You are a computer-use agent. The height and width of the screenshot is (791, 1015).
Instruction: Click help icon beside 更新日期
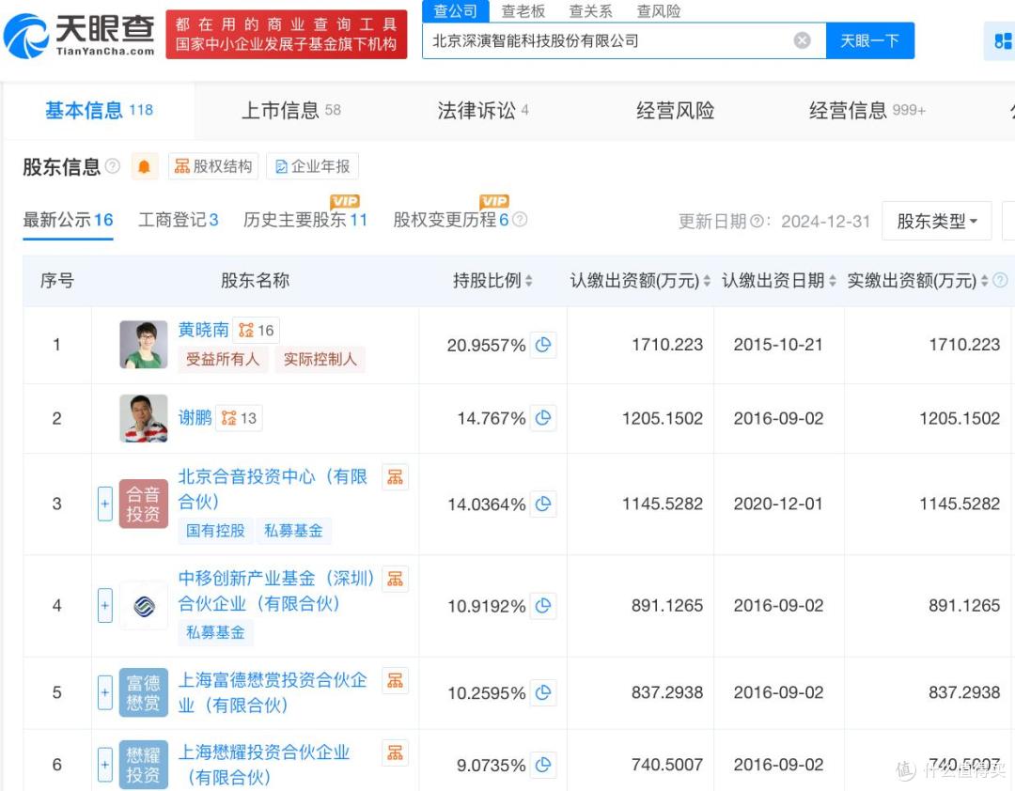click(x=756, y=222)
